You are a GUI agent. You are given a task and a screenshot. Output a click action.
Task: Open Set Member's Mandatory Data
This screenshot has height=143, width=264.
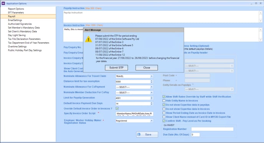click(24, 28)
